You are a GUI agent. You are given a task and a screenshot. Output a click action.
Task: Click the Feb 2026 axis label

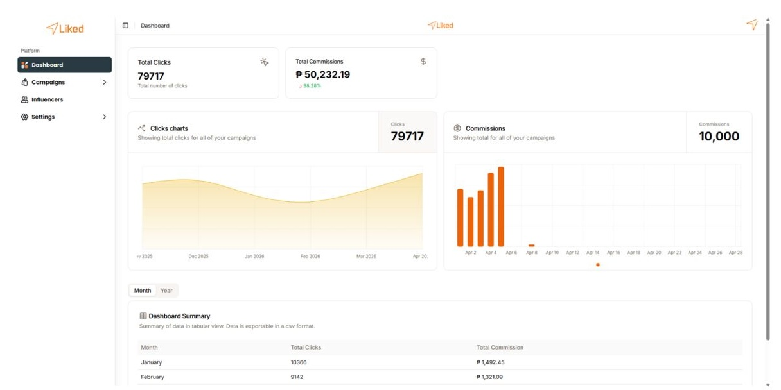(310, 256)
